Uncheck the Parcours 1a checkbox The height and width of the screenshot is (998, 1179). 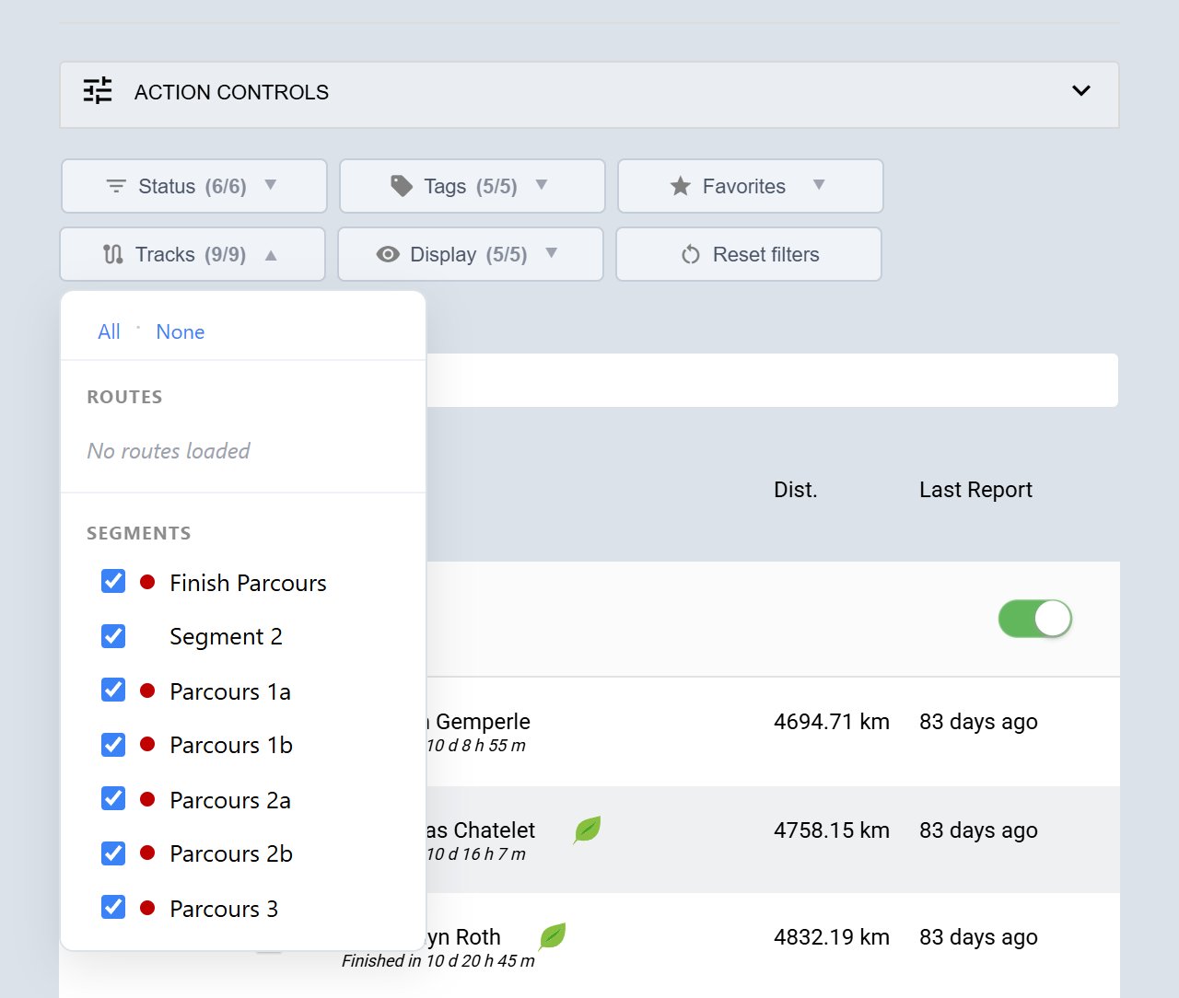(113, 690)
